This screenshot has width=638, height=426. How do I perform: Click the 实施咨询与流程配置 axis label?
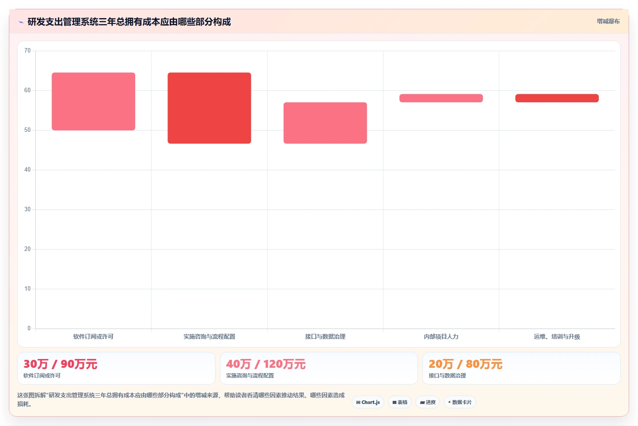[209, 336]
